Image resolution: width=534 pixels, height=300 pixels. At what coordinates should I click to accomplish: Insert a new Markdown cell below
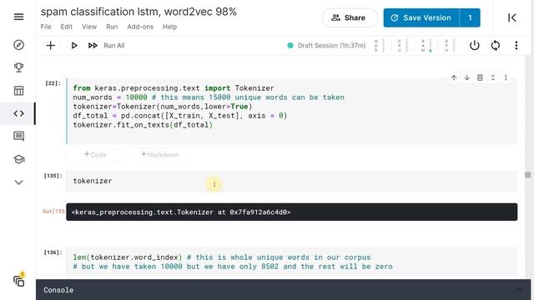(159, 154)
